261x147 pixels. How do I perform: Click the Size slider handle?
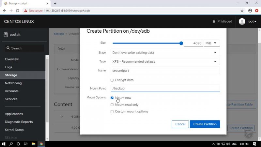tap(181, 43)
